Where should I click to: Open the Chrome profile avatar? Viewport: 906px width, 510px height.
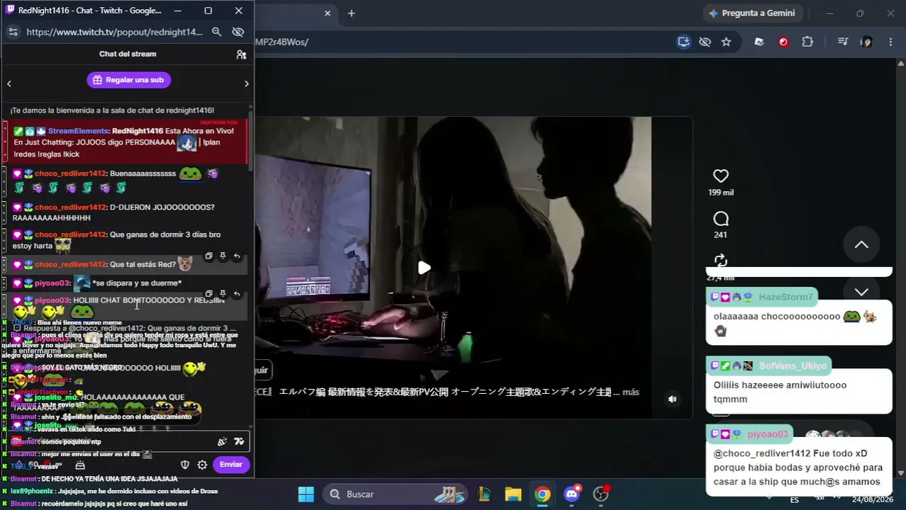tap(866, 42)
